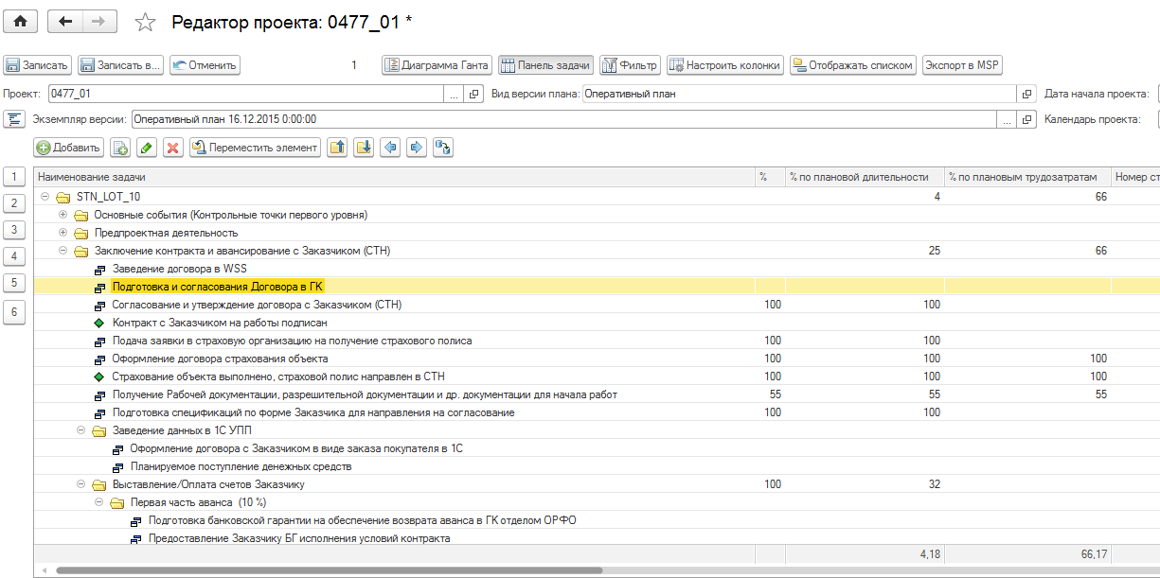Click the folder icon of Предпроектная деятельность
This screenshot has height=578, width=1160.
coord(81,233)
